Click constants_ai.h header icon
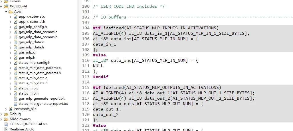 coord(11,109)
